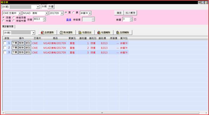The image size is (209, 115).
Task: Select the 預設暫存區 tab
Action: [x=8, y=26]
